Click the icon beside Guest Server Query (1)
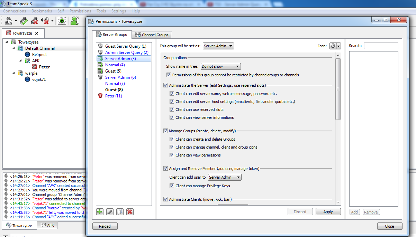The width and height of the screenshot is (416, 237). coord(100,46)
